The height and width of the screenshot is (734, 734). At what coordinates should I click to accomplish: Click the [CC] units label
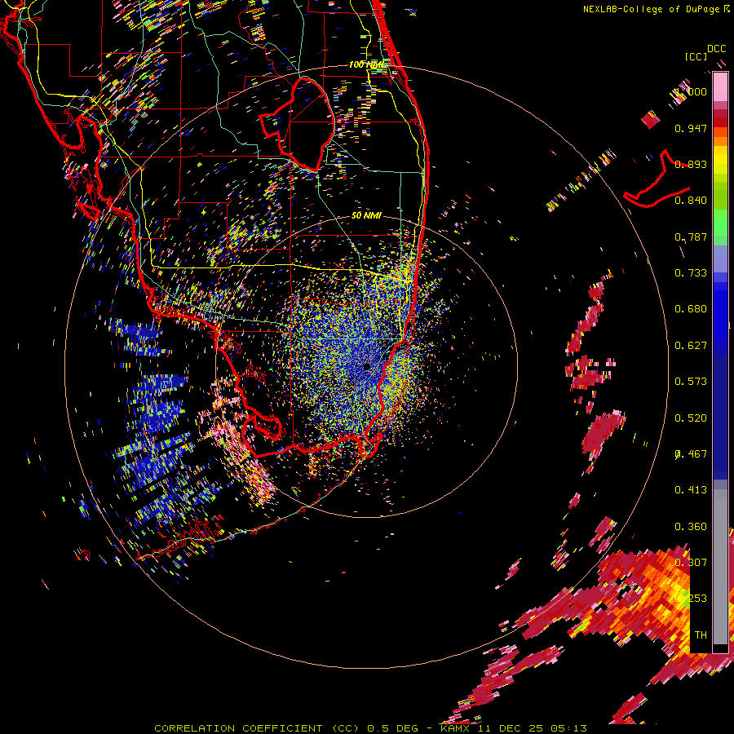[695, 56]
